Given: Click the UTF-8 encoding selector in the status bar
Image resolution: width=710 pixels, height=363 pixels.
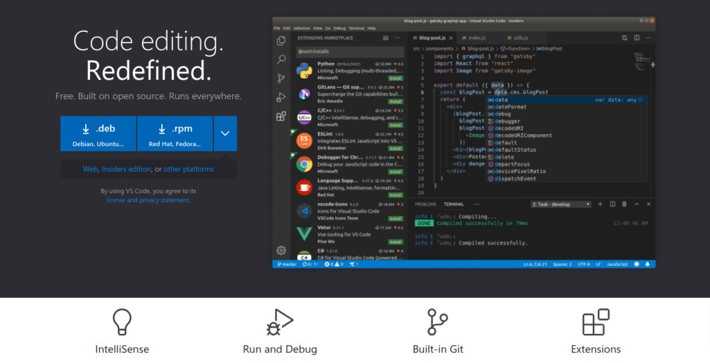Looking at the screenshot, I should [584, 264].
